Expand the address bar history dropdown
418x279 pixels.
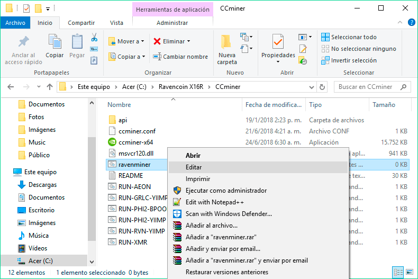click(x=311, y=87)
